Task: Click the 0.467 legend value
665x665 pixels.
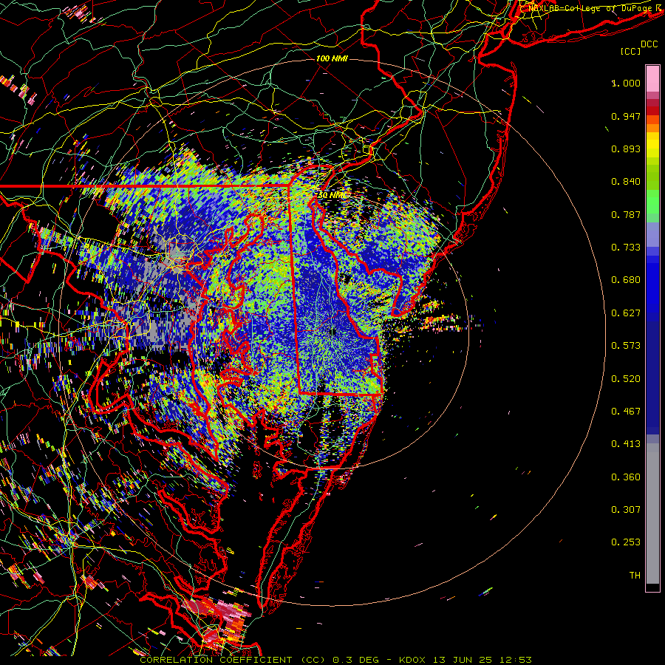Action: click(x=626, y=412)
